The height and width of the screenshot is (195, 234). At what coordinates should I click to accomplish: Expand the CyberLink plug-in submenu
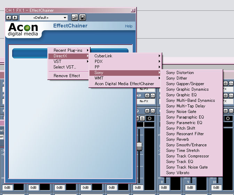(x=125, y=56)
